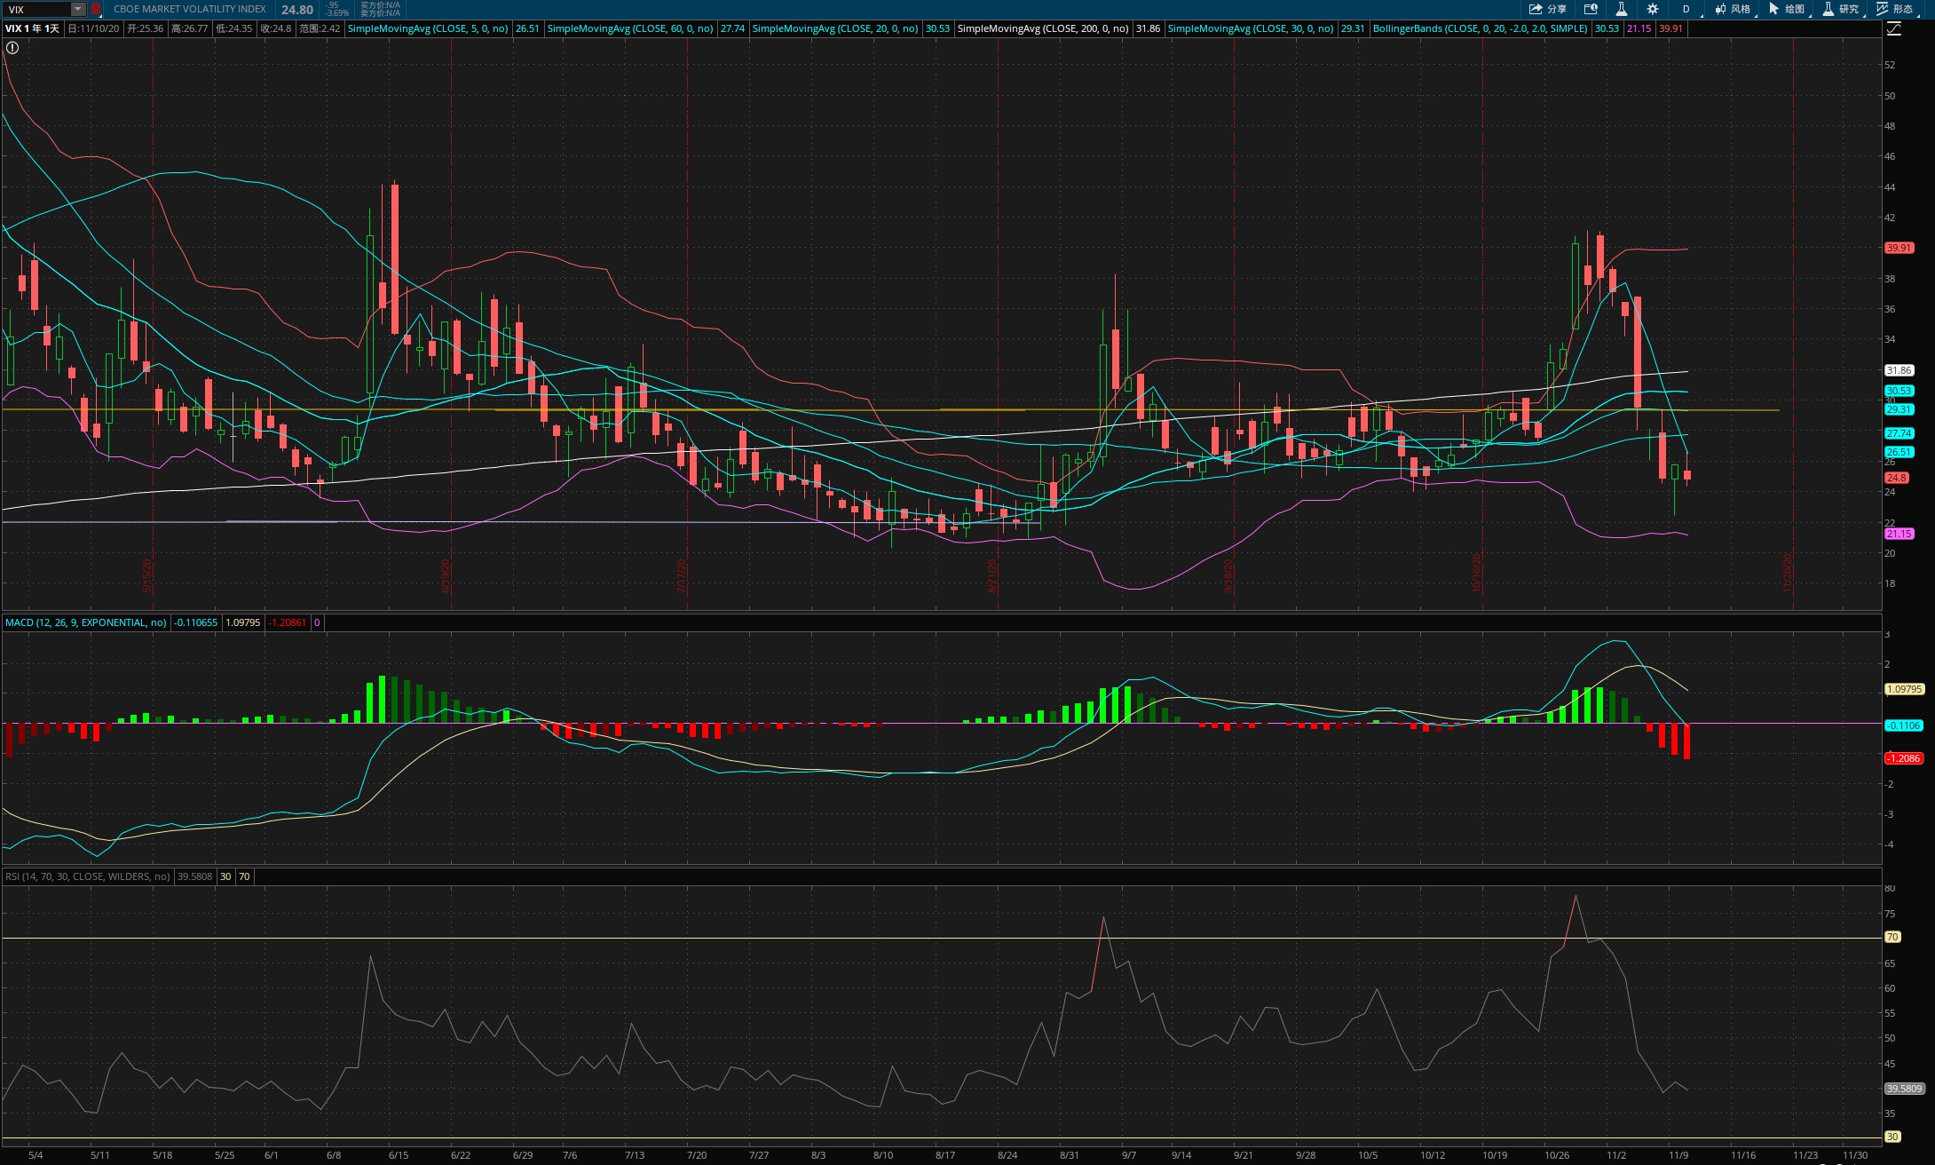
Task: Click the 29.31 price bubble on axis
Action: 1899,409
